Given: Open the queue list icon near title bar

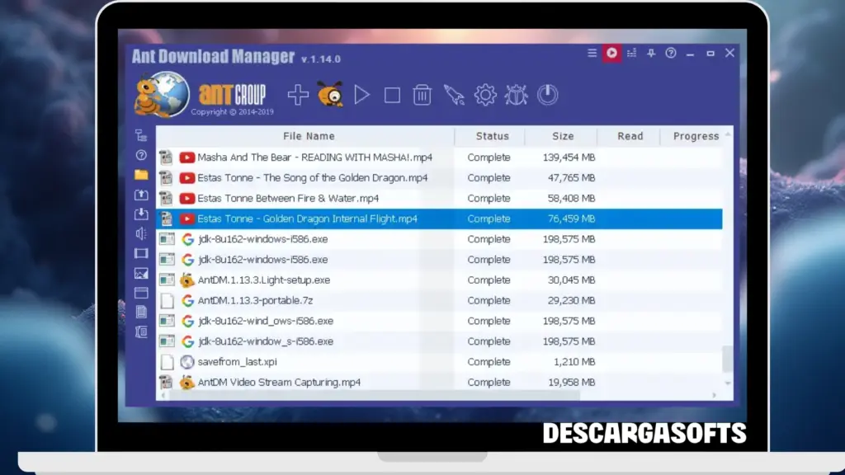Looking at the screenshot, I should (631, 53).
